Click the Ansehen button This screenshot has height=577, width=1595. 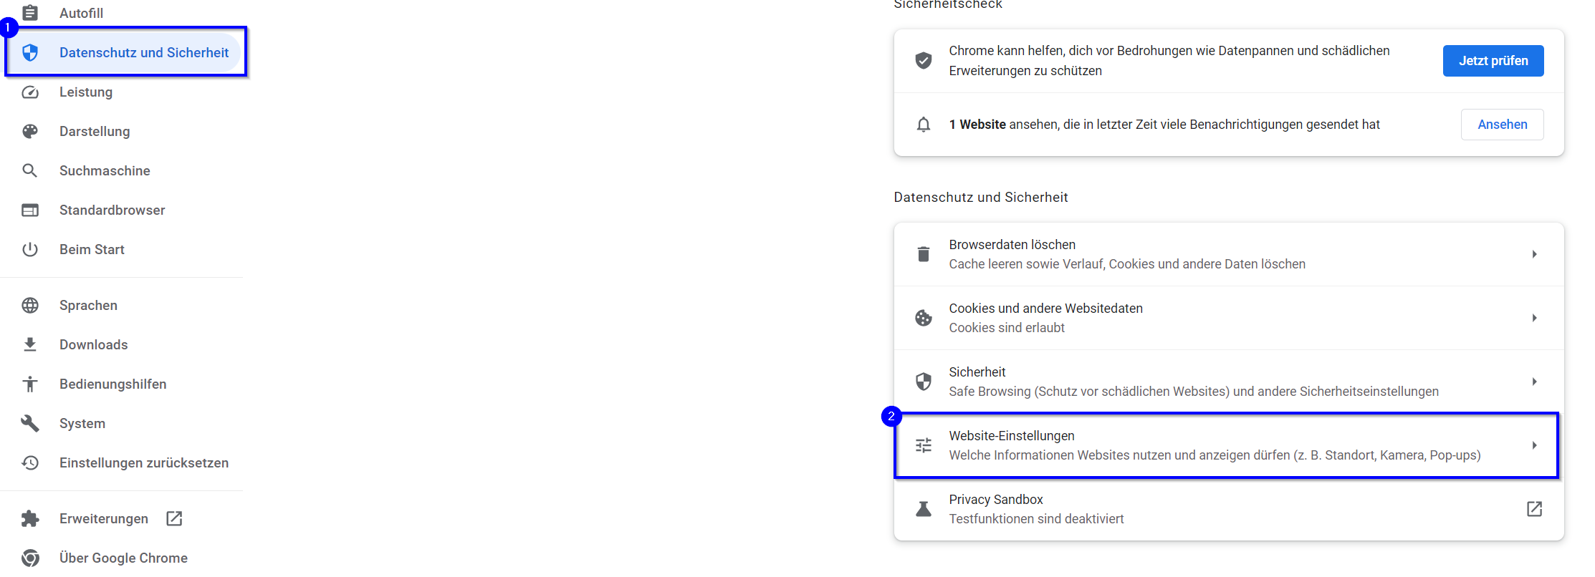[1503, 125]
